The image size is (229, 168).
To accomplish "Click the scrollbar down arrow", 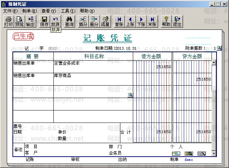I will 214,153.
